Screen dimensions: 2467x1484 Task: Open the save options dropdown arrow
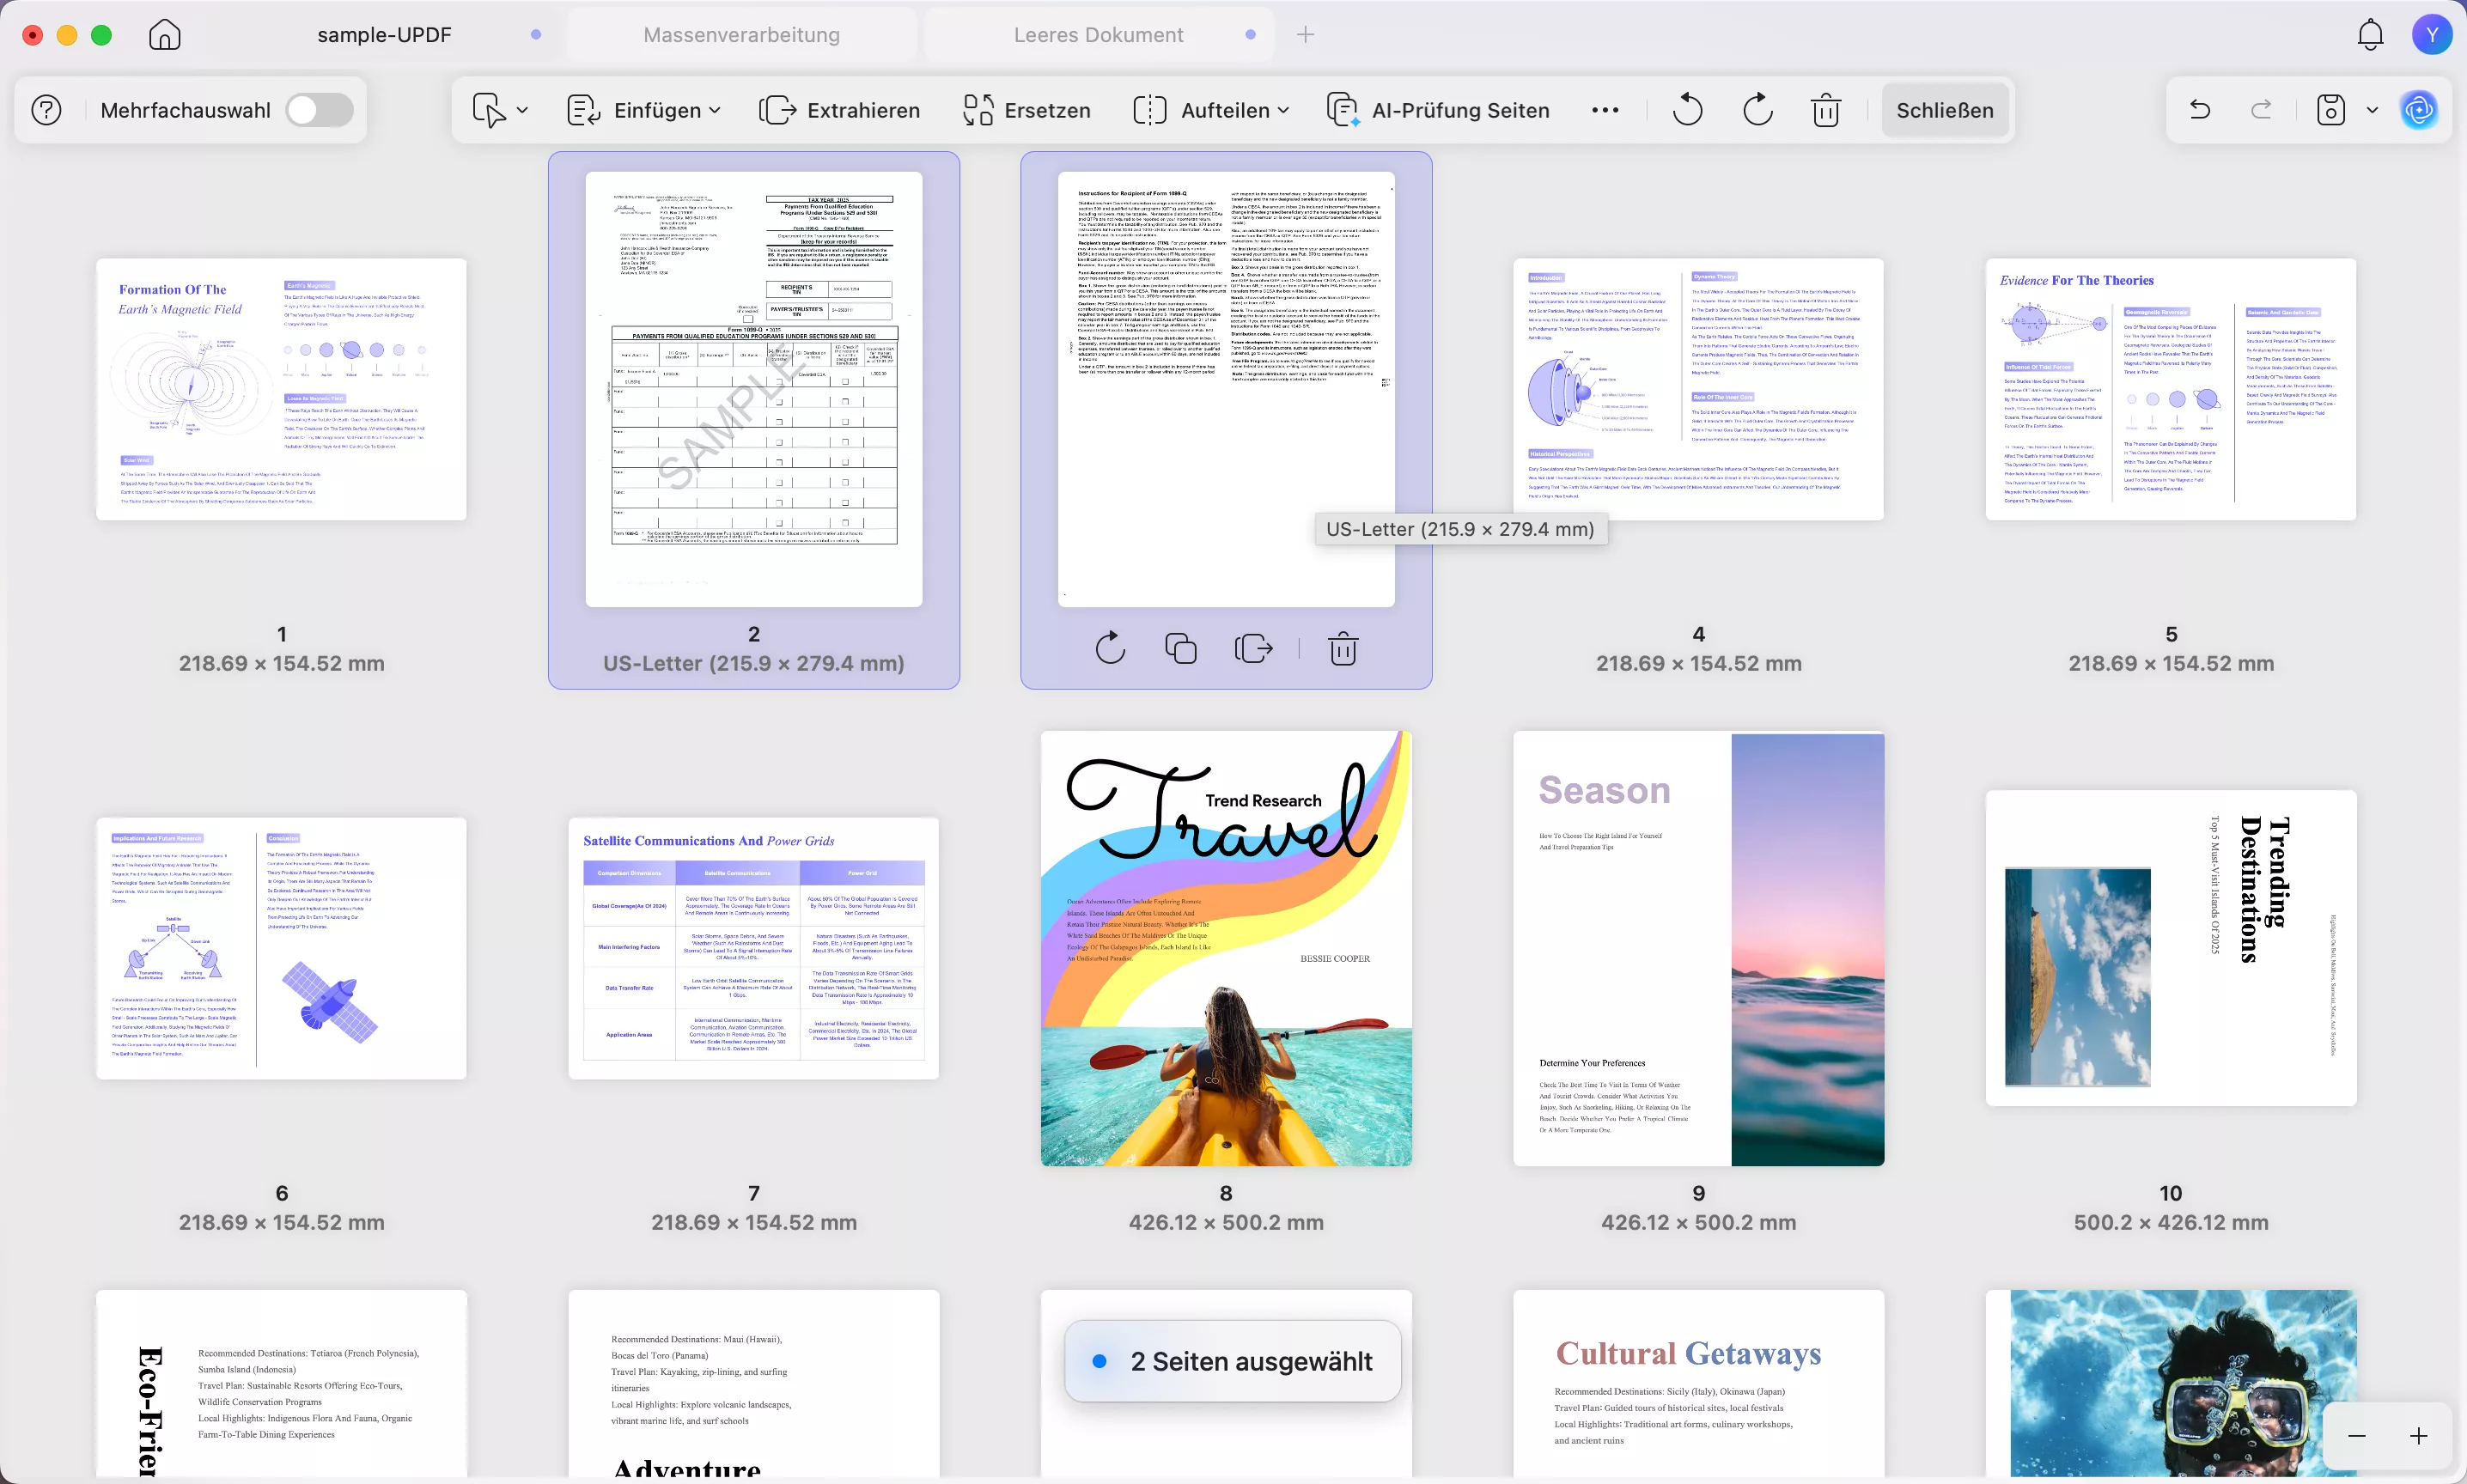(2372, 110)
